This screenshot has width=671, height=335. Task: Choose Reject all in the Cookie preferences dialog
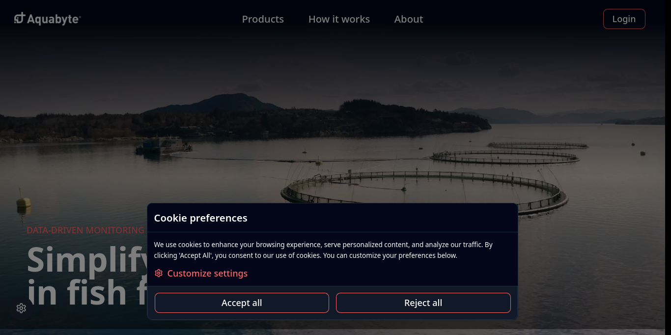tap(423, 303)
